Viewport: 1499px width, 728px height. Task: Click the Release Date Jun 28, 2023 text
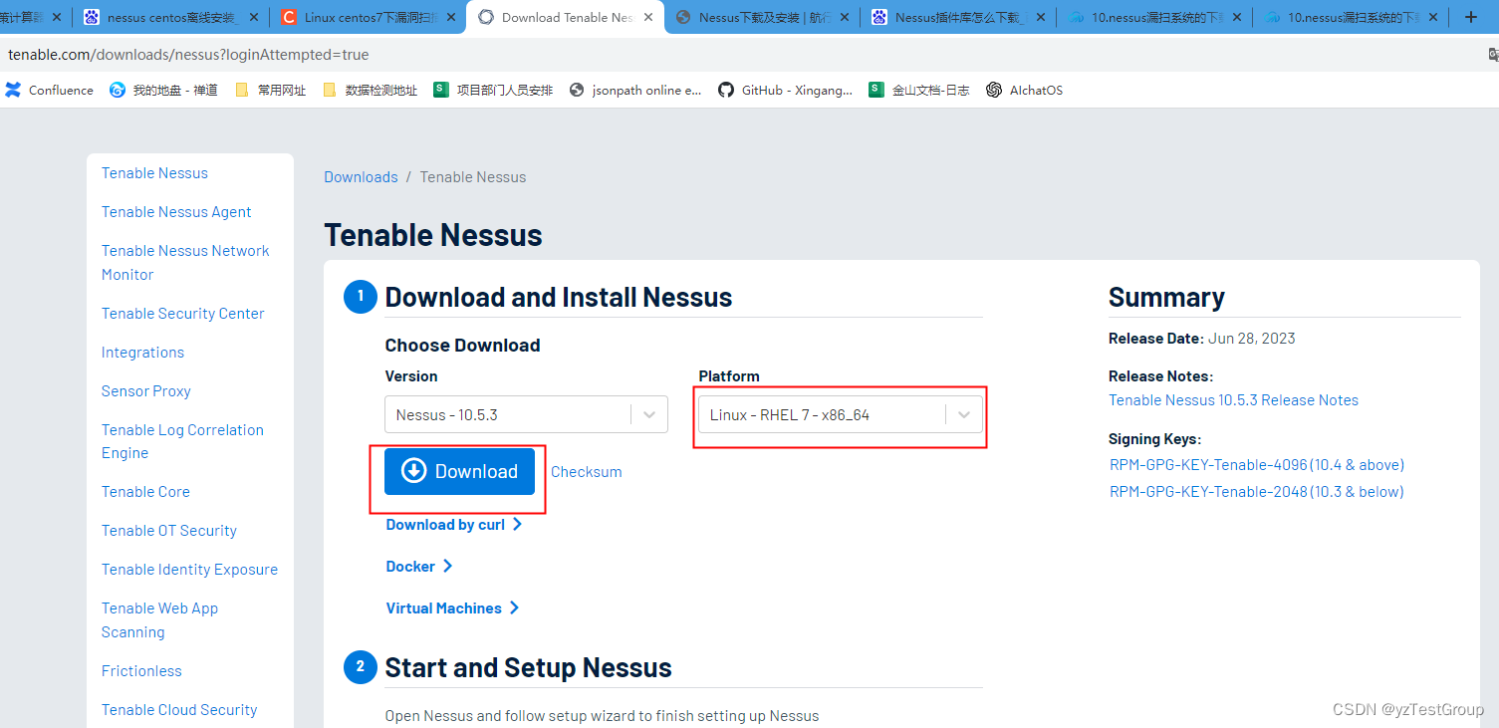click(x=1202, y=339)
